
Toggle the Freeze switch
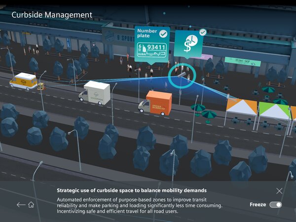tap(276, 205)
